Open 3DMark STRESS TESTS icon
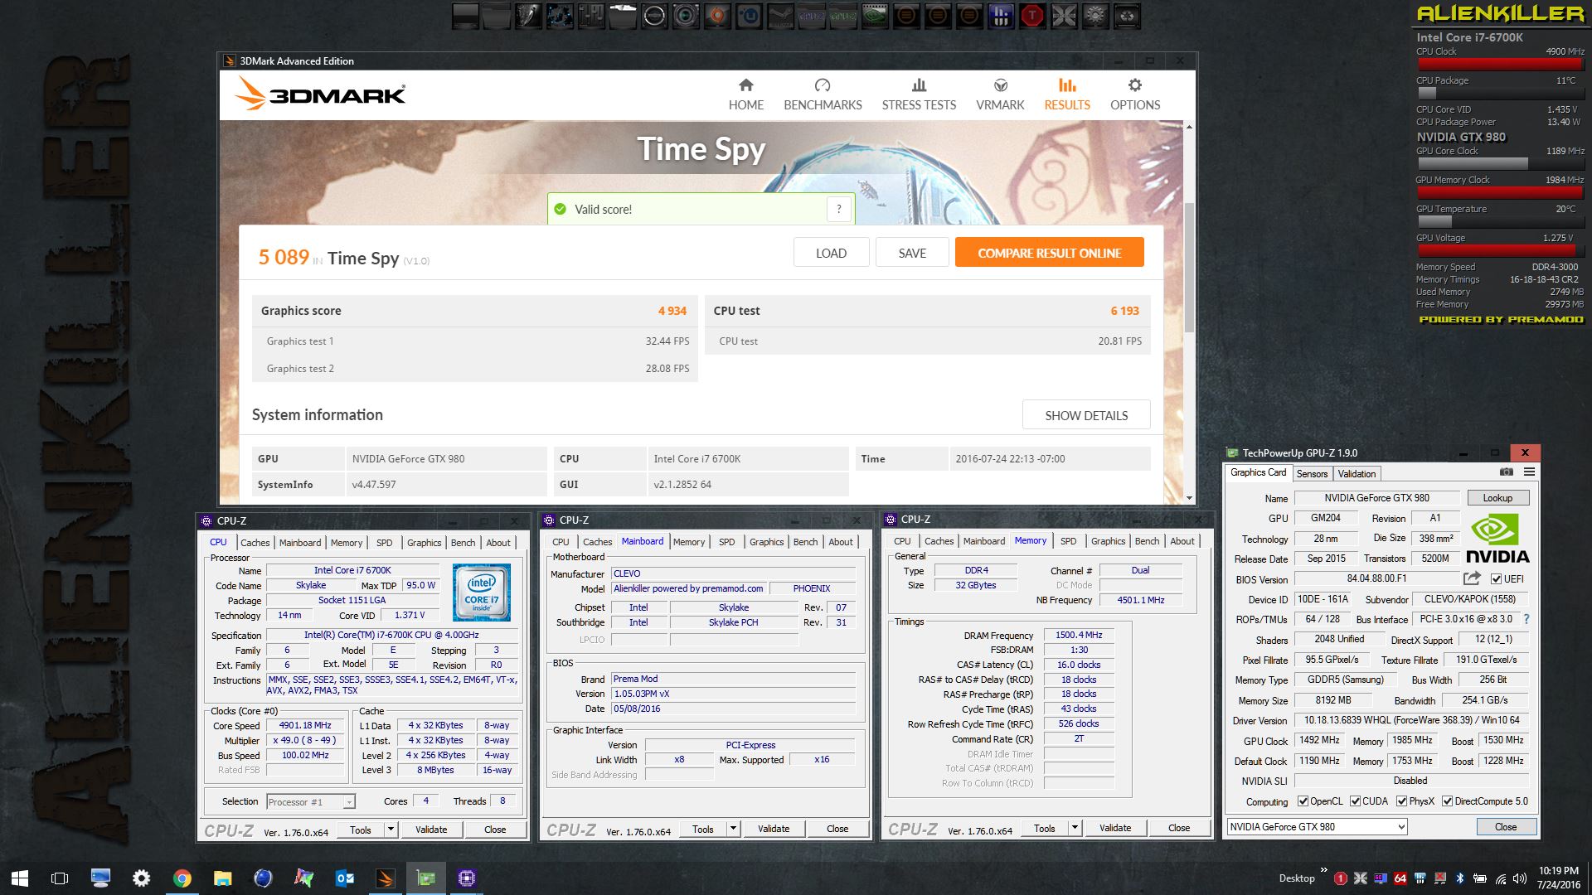The width and height of the screenshot is (1592, 895). pos(918,85)
